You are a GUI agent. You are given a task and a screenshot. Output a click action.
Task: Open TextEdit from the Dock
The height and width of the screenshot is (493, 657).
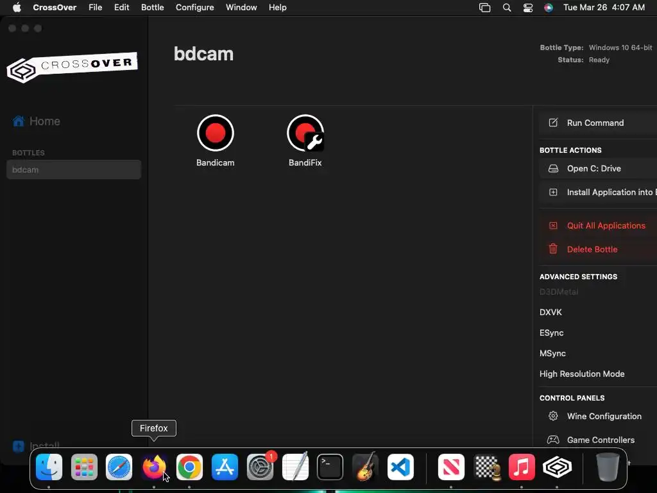pyautogui.click(x=295, y=466)
